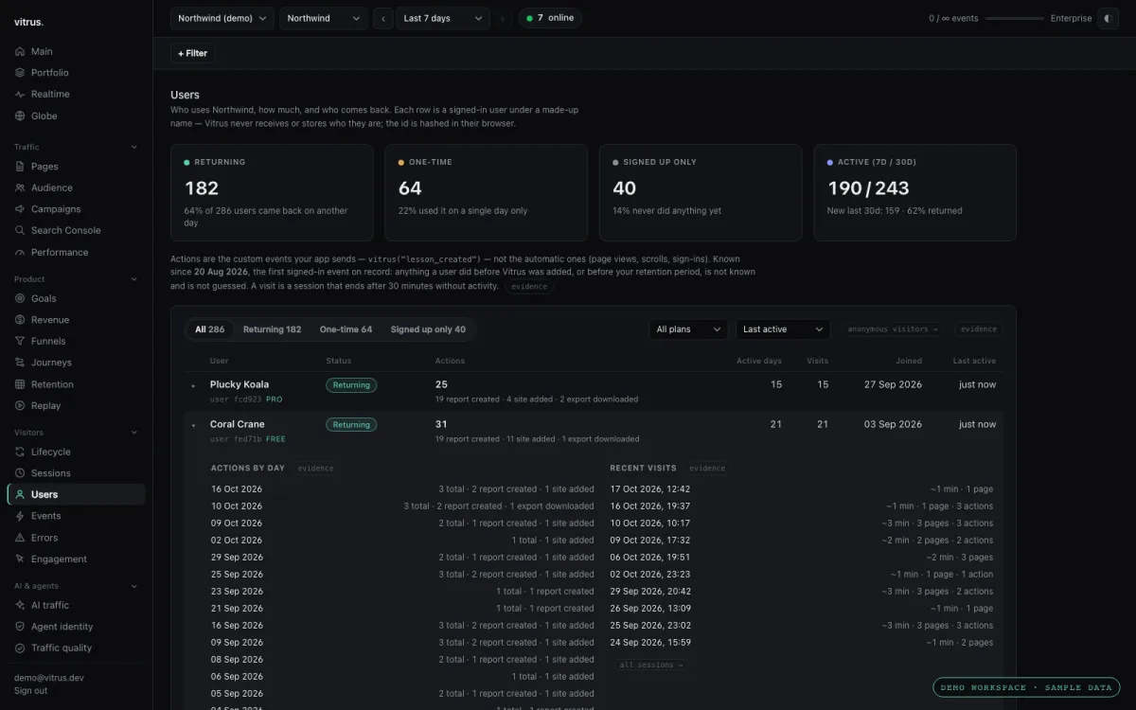Click evidence tag after the actions description
This screenshot has width=1136, height=710.
[x=529, y=286]
